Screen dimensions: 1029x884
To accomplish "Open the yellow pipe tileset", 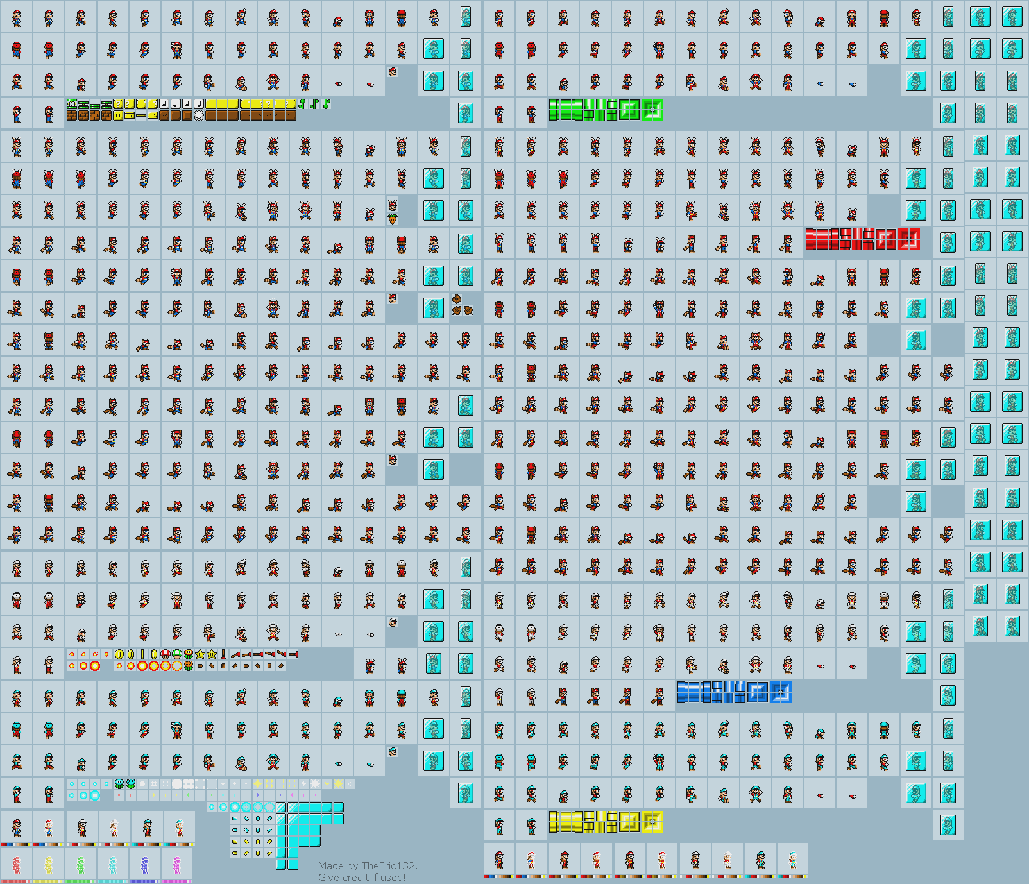I will [606, 822].
